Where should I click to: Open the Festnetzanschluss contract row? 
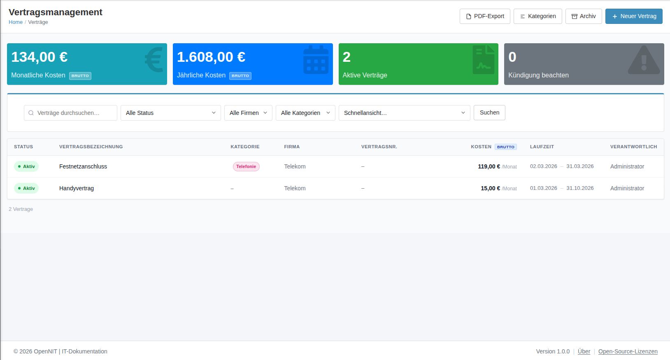(83, 166)
